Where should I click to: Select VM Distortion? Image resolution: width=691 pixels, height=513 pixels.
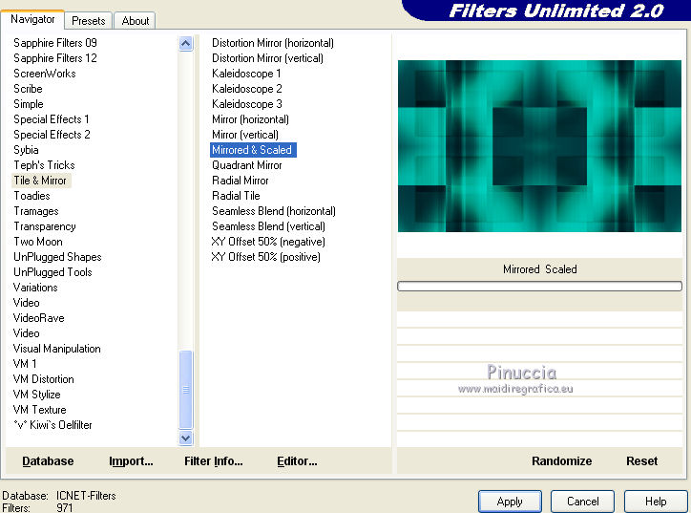pyautogui.click(x=43, y=379)
